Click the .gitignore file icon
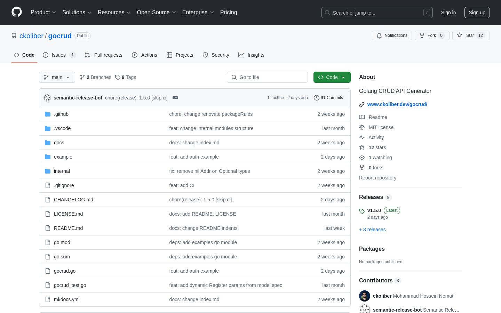 [x=48, y=185]
